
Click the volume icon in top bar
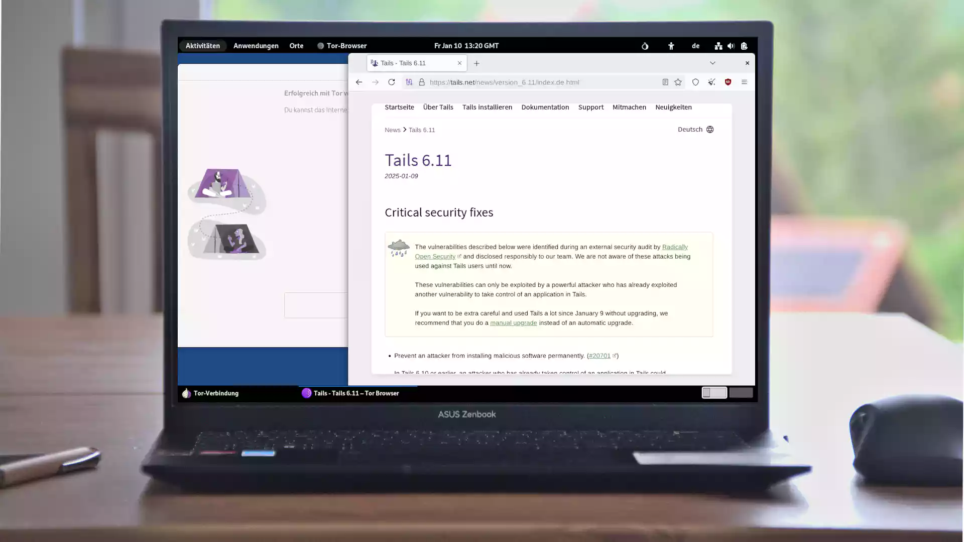point(731,46)
